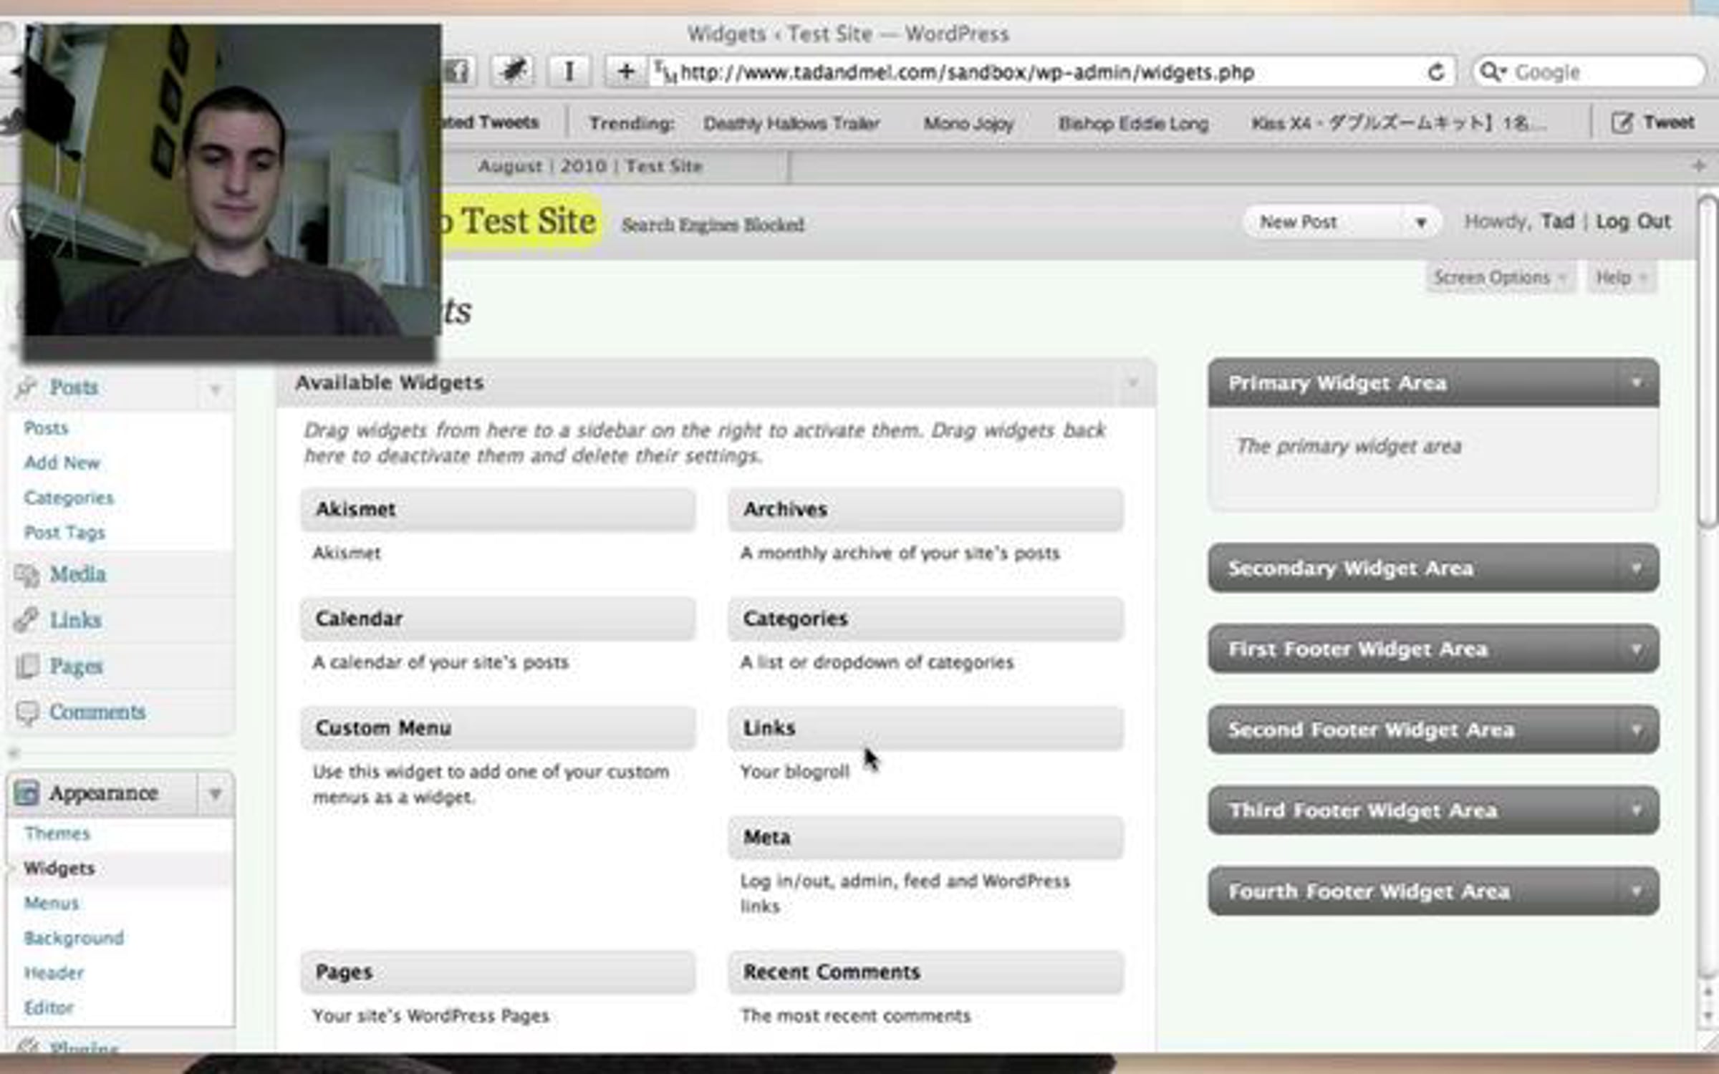Click the Tweet compose icon
Viewport: 1719px width, 1074px height.
(x=1622, y=122)
